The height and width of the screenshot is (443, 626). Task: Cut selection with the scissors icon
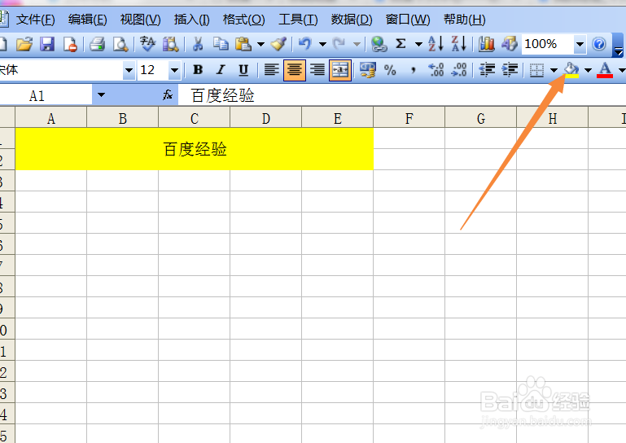click(x=198, y=44)
